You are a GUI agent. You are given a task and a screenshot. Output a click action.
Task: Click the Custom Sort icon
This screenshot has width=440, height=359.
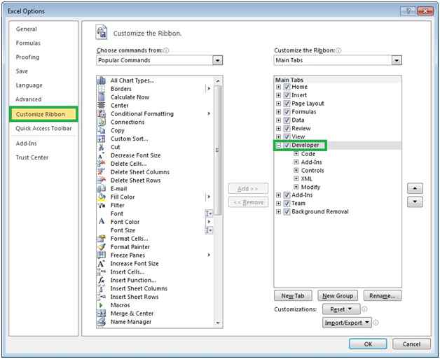click(102, 139)
